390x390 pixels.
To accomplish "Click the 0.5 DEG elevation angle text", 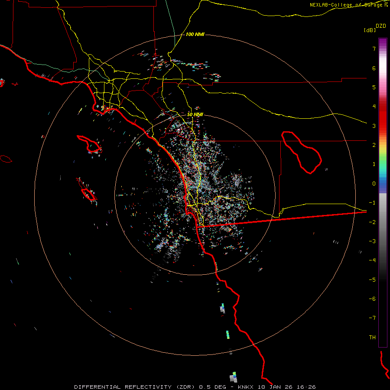I will (213, 387).
